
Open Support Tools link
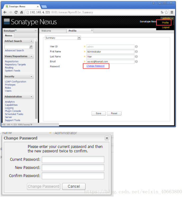click(12, 120)
